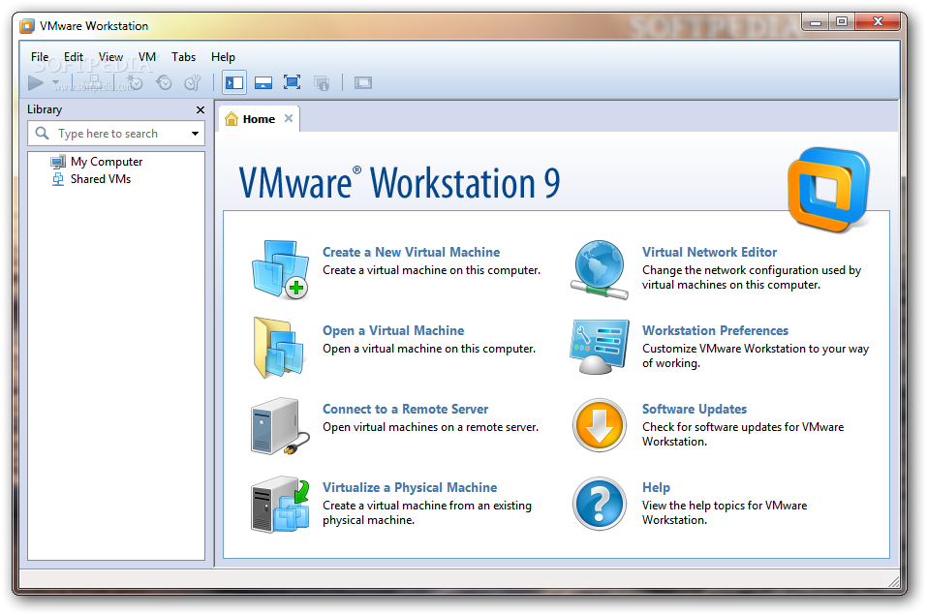Toggle the thumbnail bar toolbar button
Image resolution: width=927 pixels, height=615 pixels.
click(263, 82)
